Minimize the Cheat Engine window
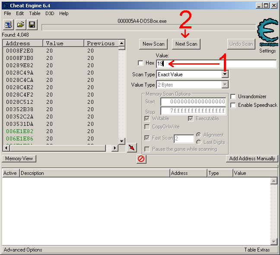 pos(259,6)
